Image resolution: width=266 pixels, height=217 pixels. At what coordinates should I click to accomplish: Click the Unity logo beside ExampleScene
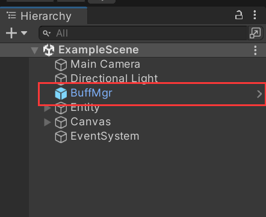(49, 50)
